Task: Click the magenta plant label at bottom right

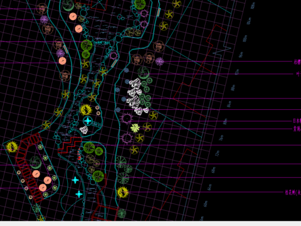Action: coord(293,192)
